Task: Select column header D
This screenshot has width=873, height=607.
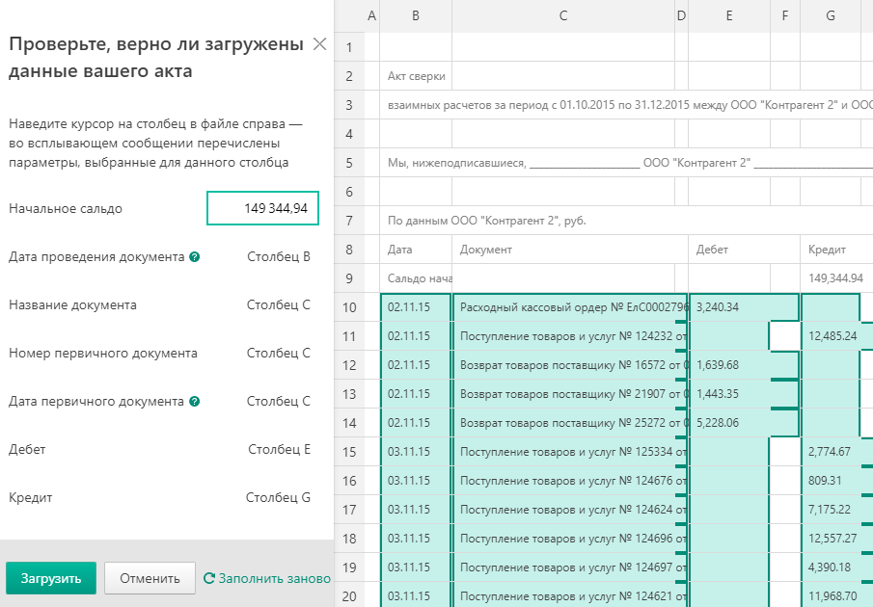Action: coord(681,16)
